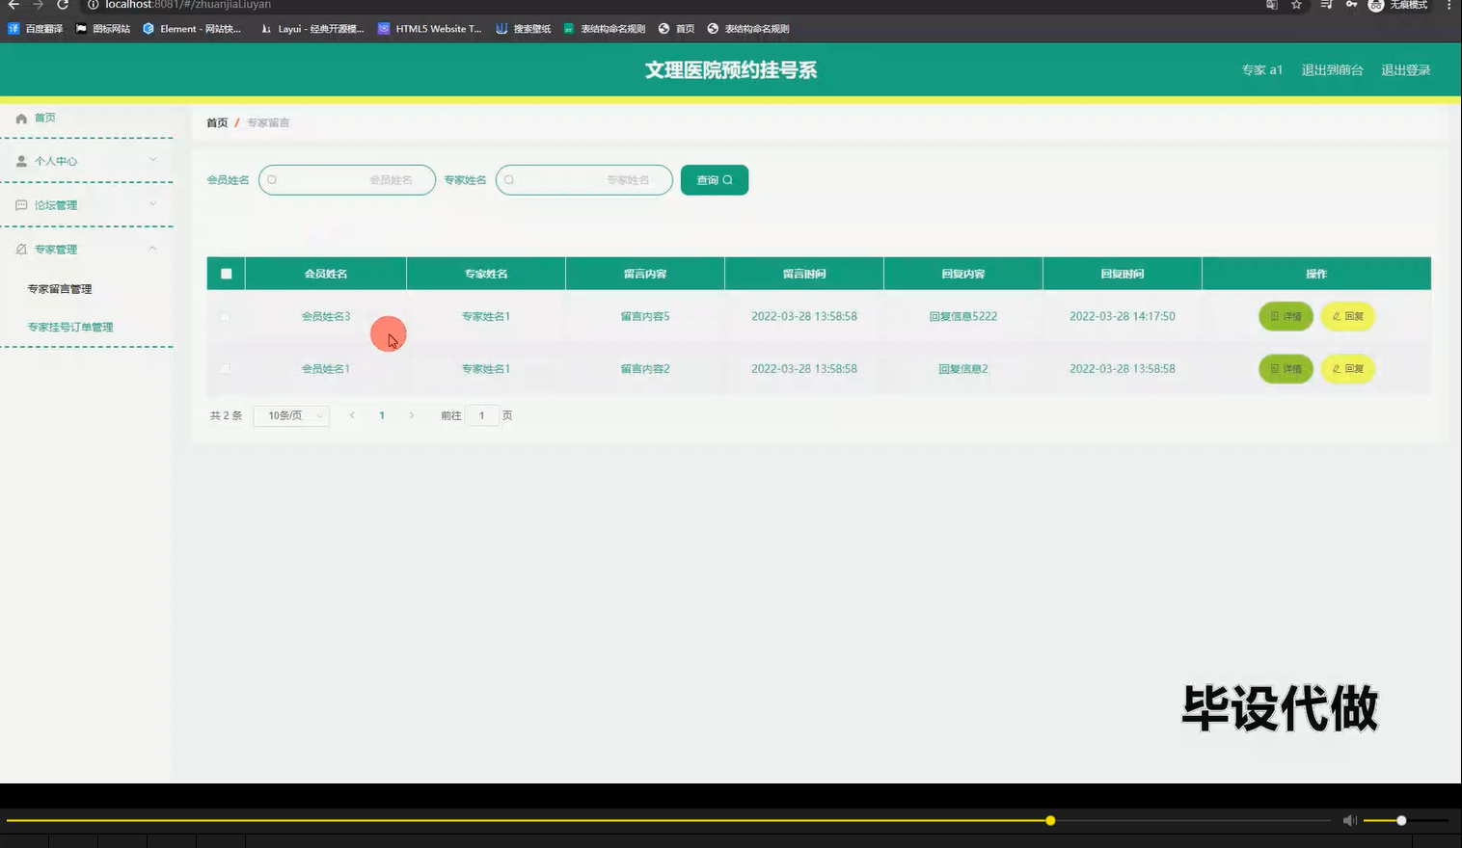This screenshot has width=1462, height=848.
Task: Open the browser three-dot menu
Action: pyautogui.click(x=1448, y=5)
